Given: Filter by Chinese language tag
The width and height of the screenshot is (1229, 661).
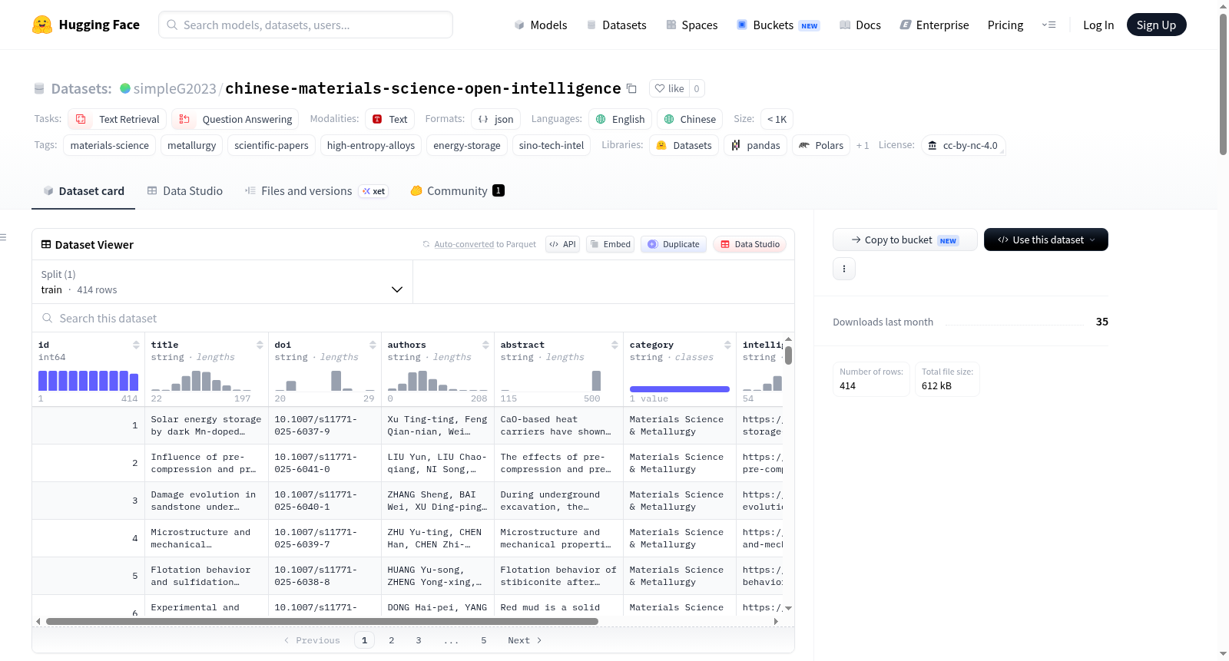Looking at the screenshot, I should point(690,119).
